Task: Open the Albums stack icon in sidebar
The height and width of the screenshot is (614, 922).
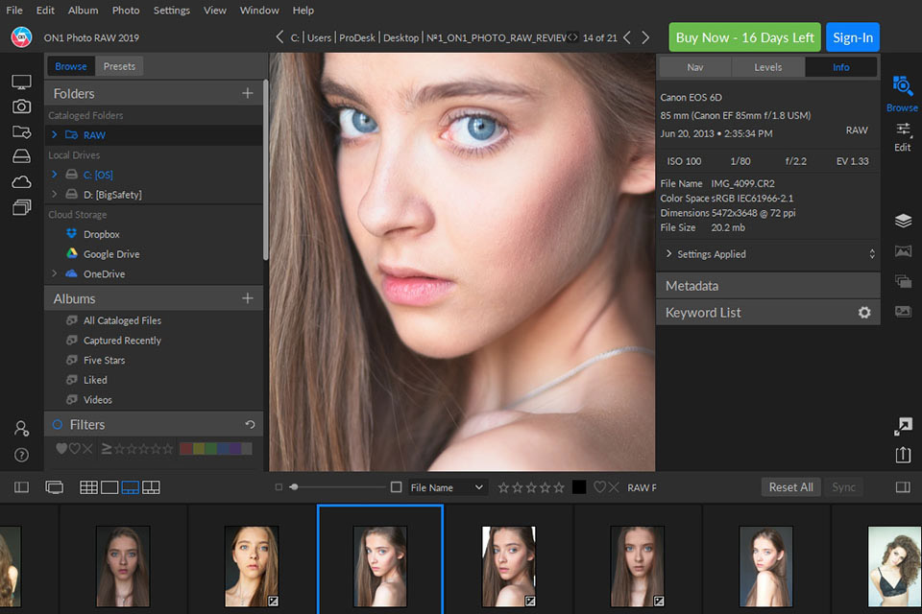Action: pos(22,207)
